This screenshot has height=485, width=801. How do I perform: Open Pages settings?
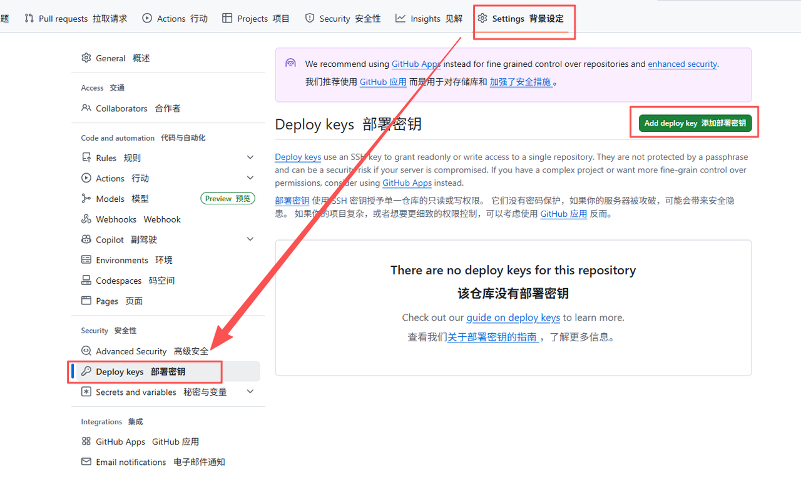click(x=166, y=301)
